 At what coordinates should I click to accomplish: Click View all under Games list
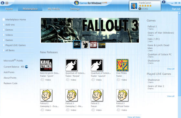[x=171, y=69]
